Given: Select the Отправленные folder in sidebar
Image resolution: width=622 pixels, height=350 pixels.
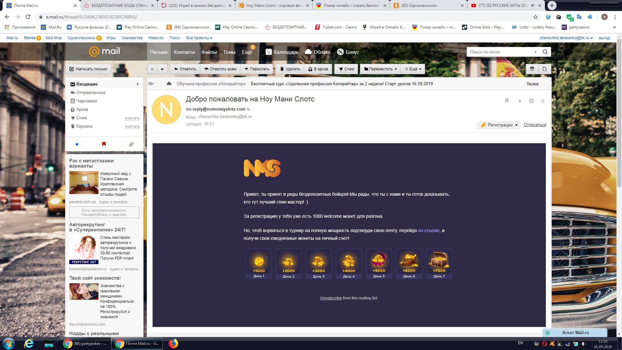Looking at the screenshot, I should pos(91,92).
